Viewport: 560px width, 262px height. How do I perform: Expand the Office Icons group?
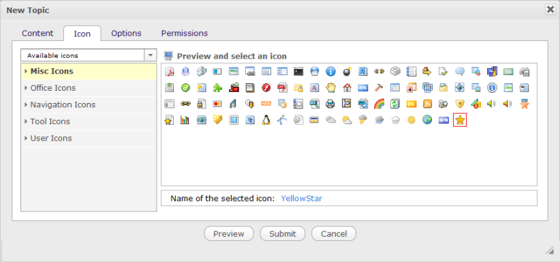coord(89,88)
